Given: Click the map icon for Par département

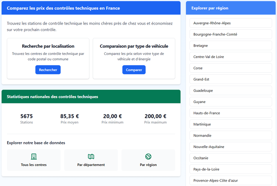Looking at the screenshot, I should click(91, 157).
